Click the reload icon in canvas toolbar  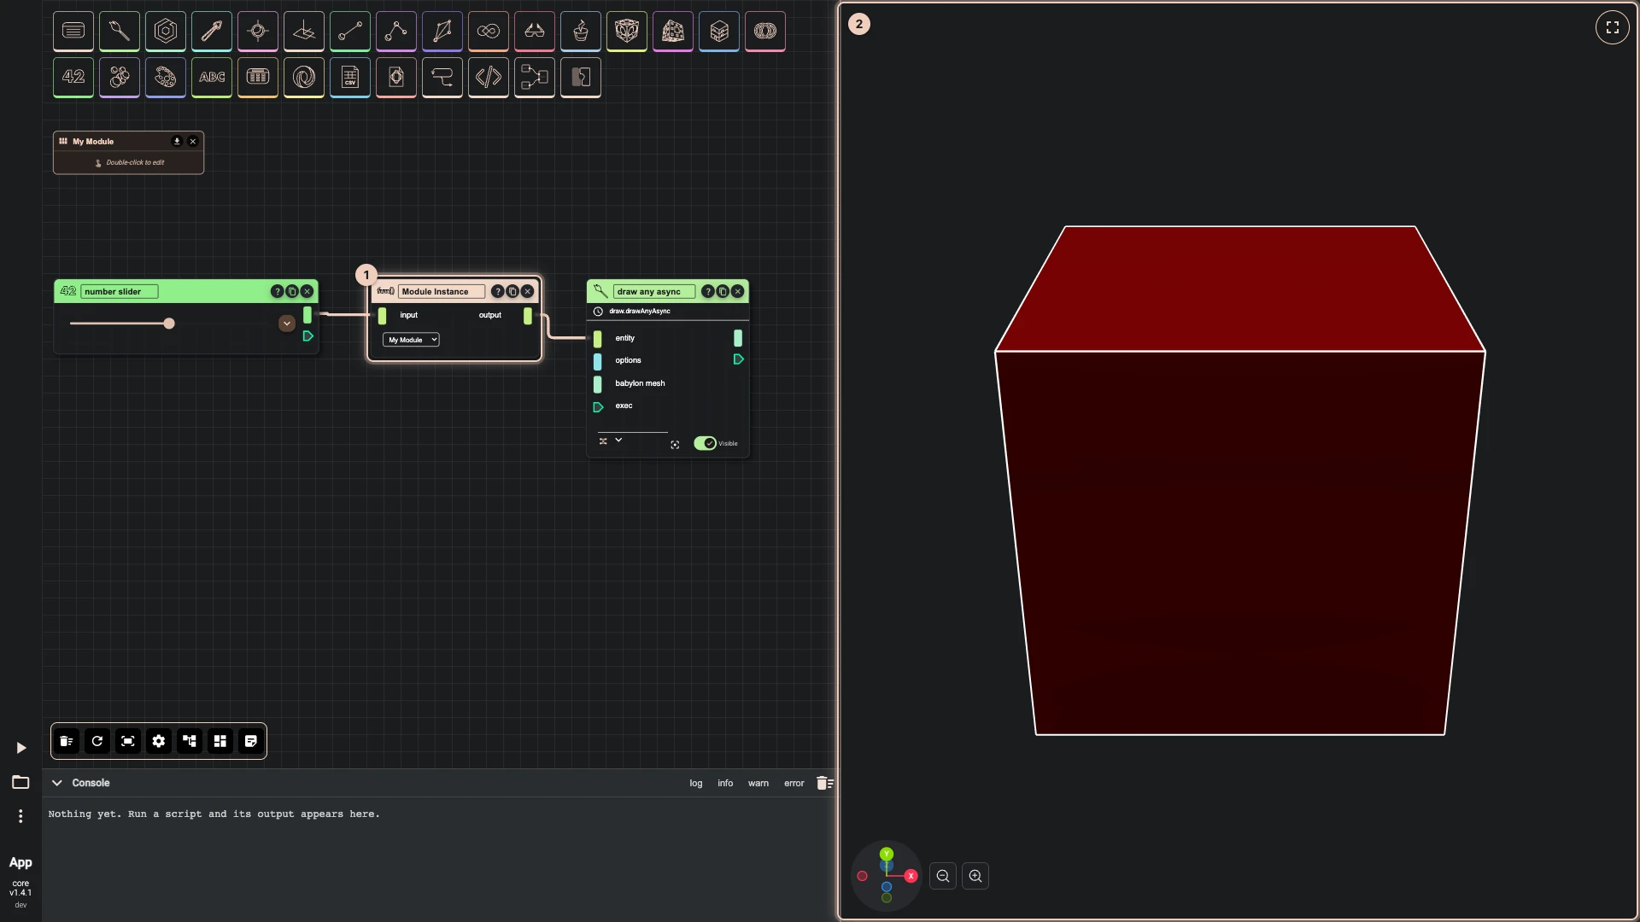pos(97,741)
